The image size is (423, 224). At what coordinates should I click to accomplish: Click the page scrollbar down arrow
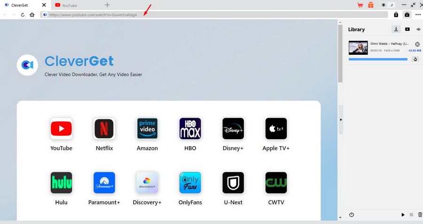click(x=340, y=217)
